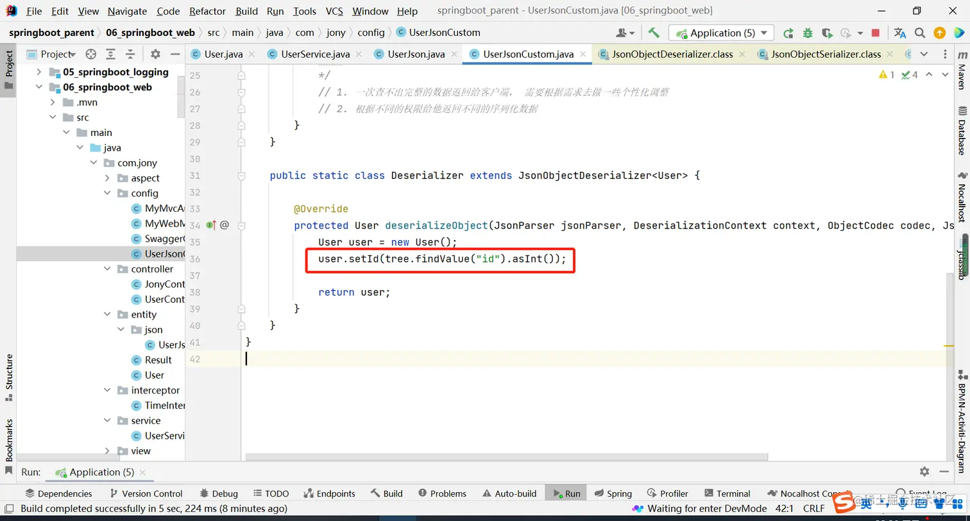This screenshot has height=521, width=970.
Task: Click the Build Project hammer icon
Action: [653, 33]
